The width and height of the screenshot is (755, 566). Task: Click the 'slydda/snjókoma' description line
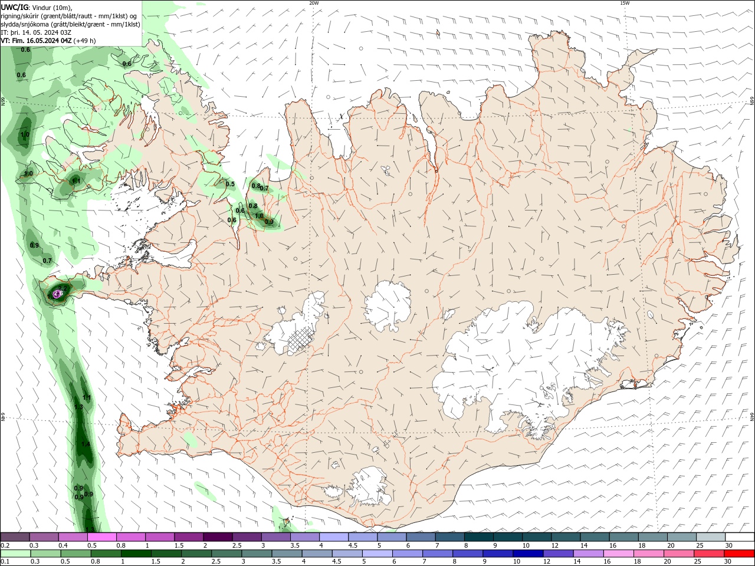pos(70,24)
